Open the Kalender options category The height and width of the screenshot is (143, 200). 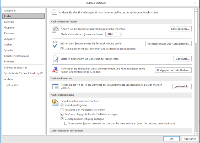[23, 22]
